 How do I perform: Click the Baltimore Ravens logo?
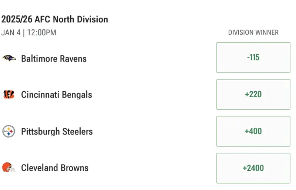tap(9, 58)
